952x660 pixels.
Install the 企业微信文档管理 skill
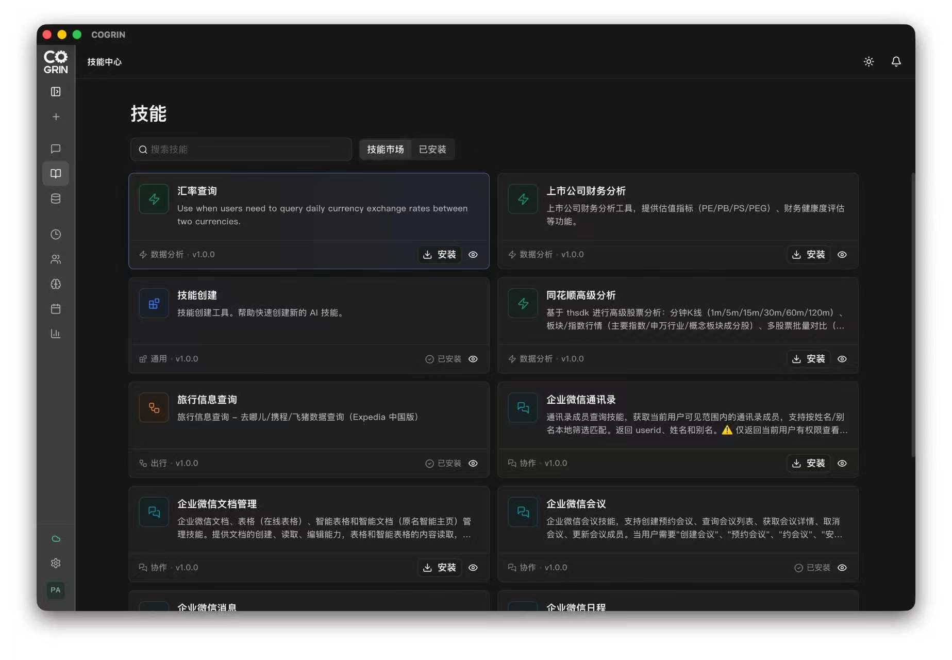[440, 567]
